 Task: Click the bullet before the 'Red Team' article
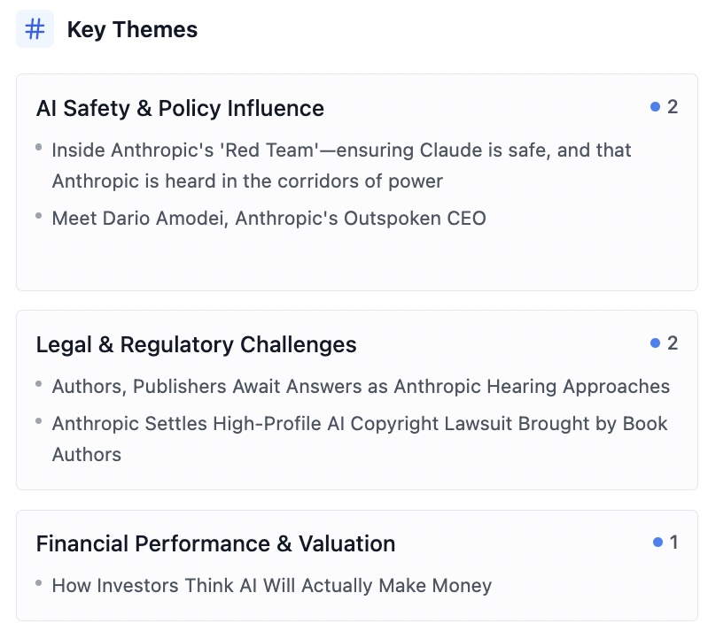(x=39, y=147)
